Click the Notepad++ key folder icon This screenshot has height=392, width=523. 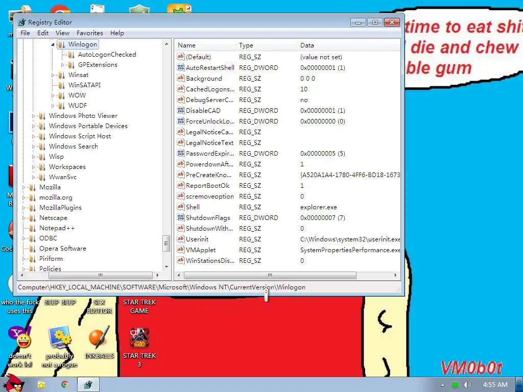(32, 228)
